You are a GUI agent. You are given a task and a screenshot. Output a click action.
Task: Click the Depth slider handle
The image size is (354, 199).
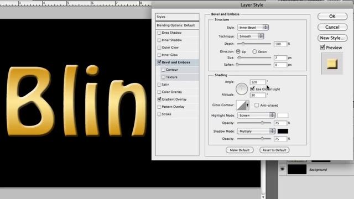[243, 44]
